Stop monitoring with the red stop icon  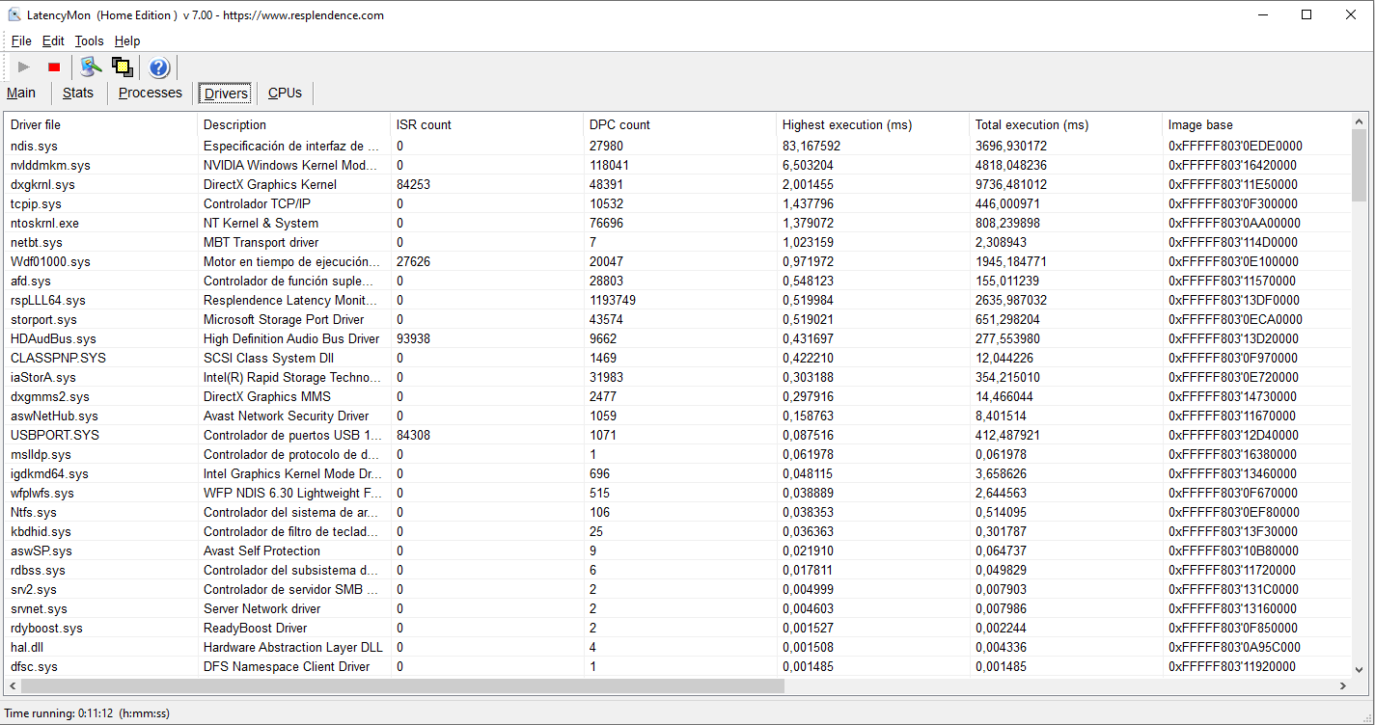coord(54,67)
